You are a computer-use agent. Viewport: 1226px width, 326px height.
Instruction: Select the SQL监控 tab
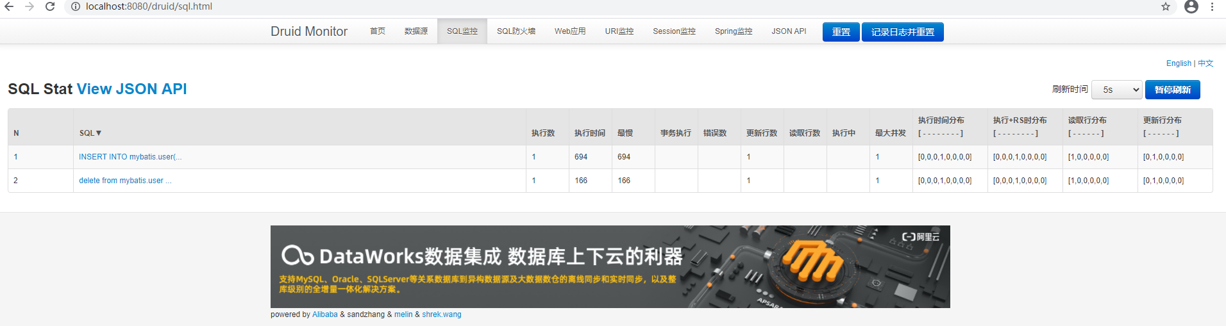pos(462,31)
